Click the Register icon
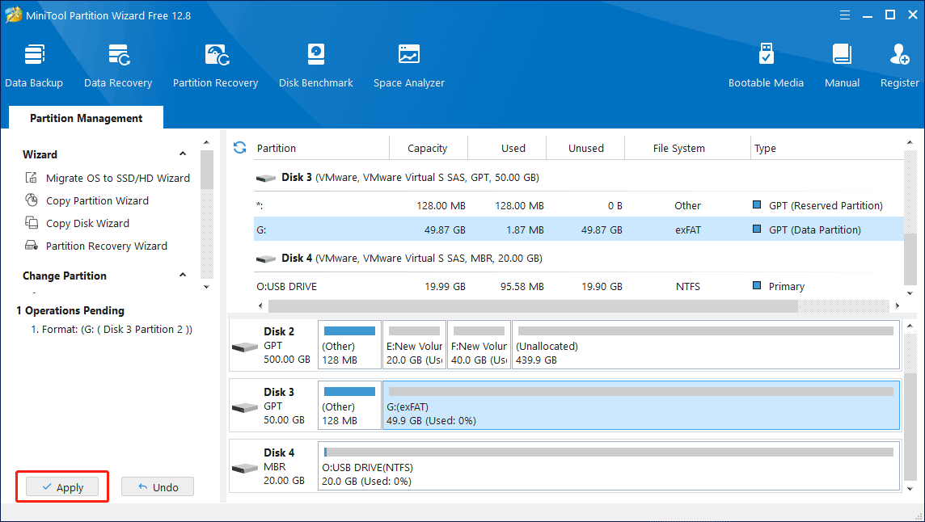Screen dimensions: 925x522 tap(900, 54)
